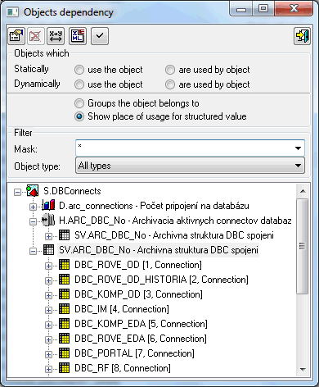Click the DBC_KOMP_OD yellow grid icon
The width and height of the screenshot is (319, 387).
tap(64, 294)
